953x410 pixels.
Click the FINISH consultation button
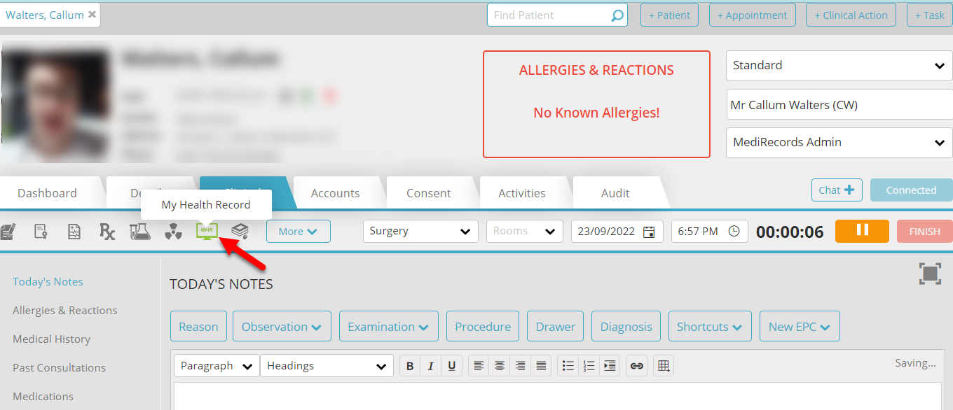pyautogui.click(x=925, y=231)
